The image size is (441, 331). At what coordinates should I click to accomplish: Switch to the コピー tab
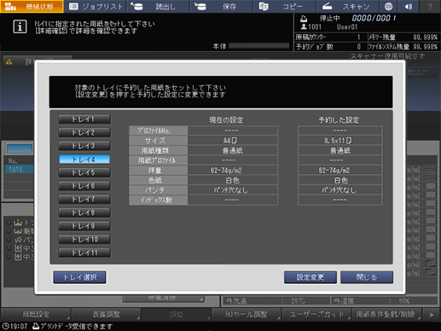point(285,6)
